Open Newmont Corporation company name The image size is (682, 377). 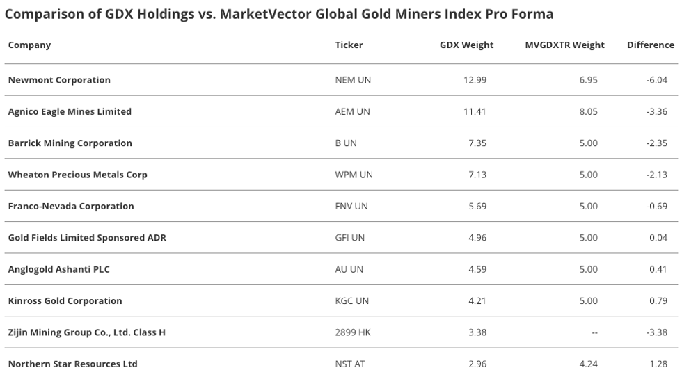(59, 80)
